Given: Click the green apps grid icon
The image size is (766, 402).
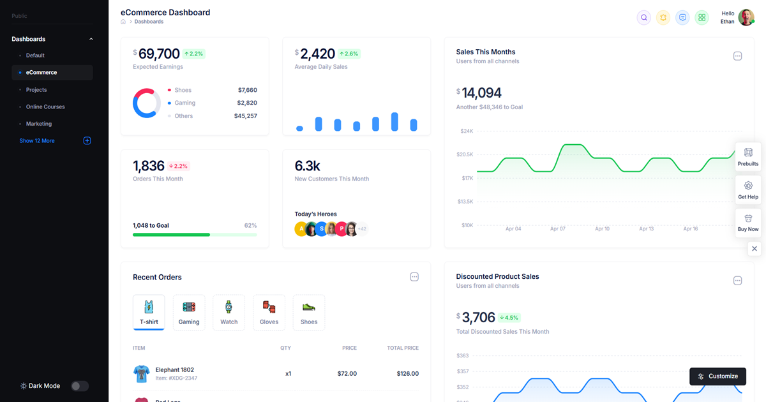Looking at the screenshot, I should [x=702, y=17].
